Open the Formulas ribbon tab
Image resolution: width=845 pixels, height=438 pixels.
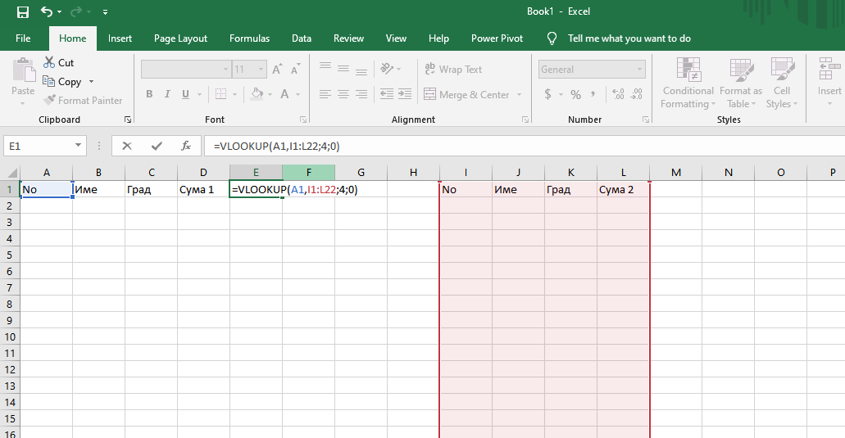tap(249, 38)
